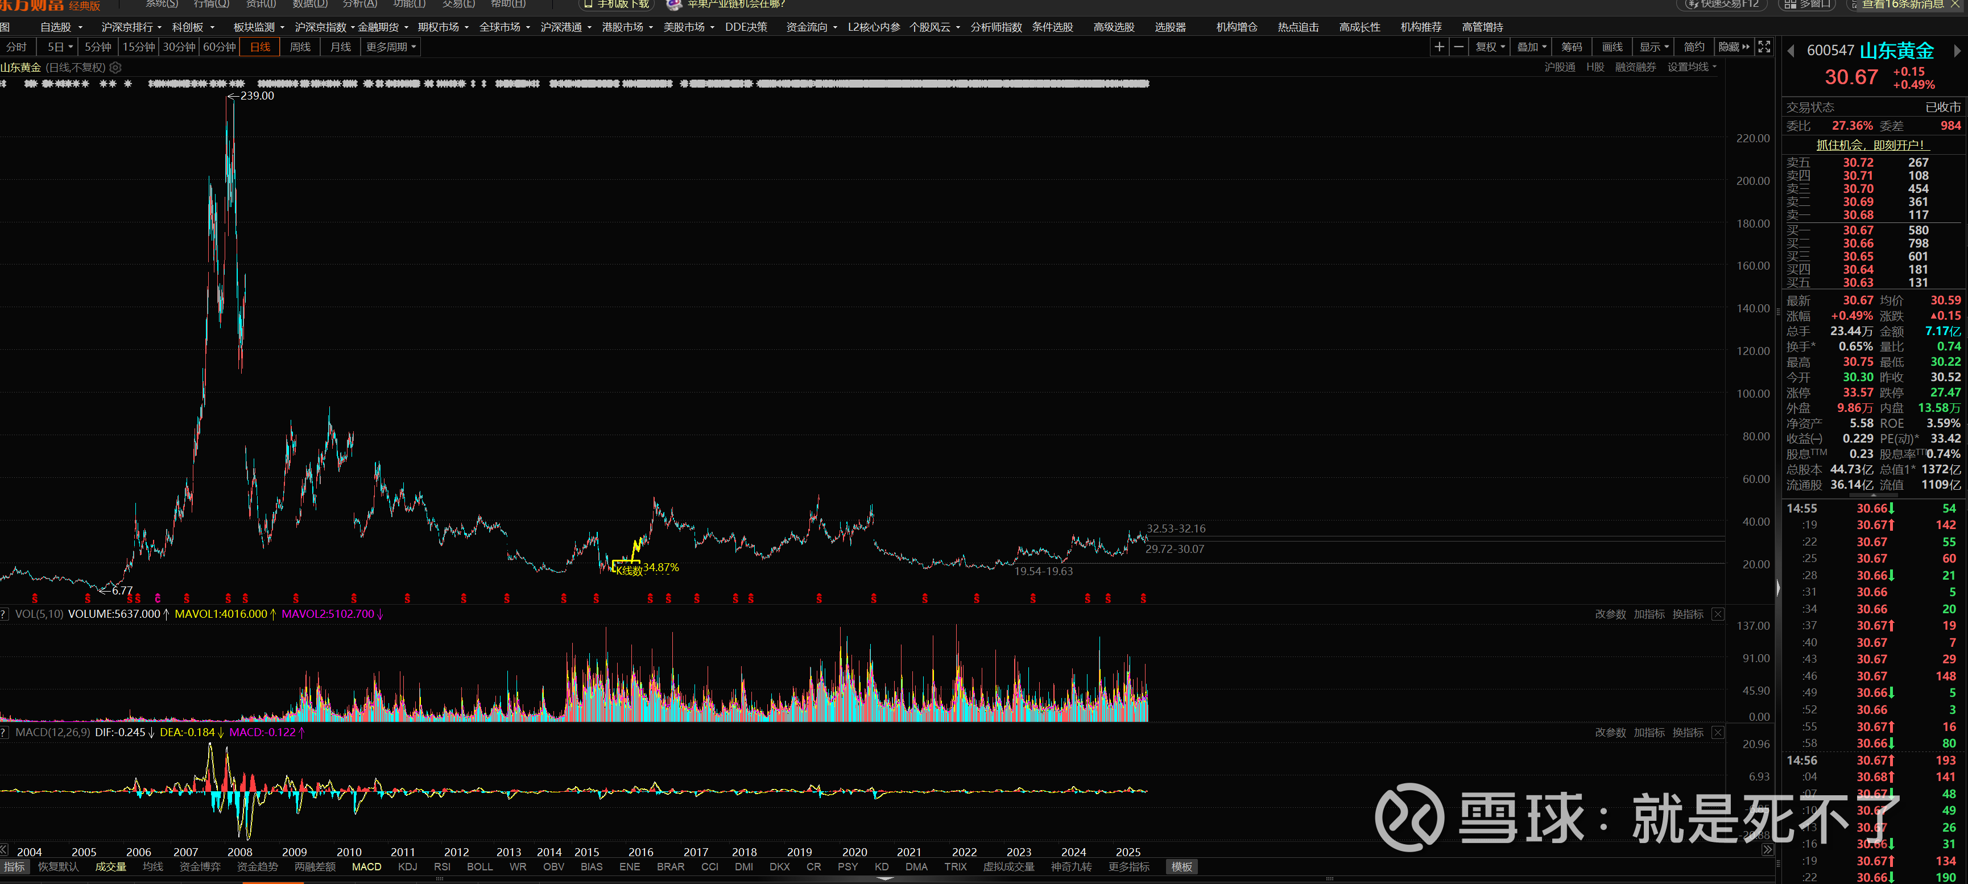Open 更多指标 more indicators

(x=1129, y=866)
